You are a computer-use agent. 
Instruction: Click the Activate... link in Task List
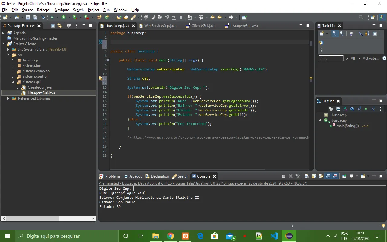click(x=371, y=58)
